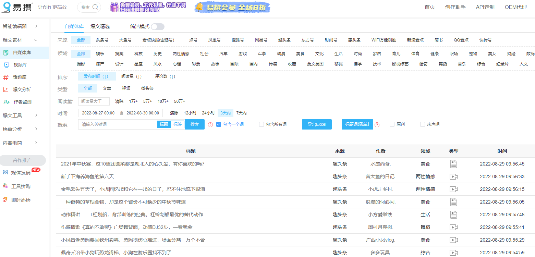Open article 新手下海养海鱼的第六天
Image resolution: width=535 pixels, height=257 pixels.
[87, 176]
